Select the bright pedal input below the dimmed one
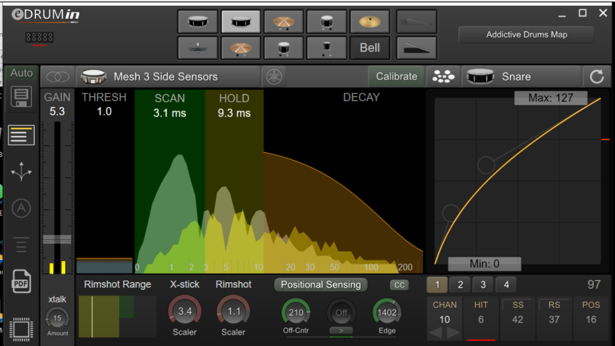 (416, 48)
